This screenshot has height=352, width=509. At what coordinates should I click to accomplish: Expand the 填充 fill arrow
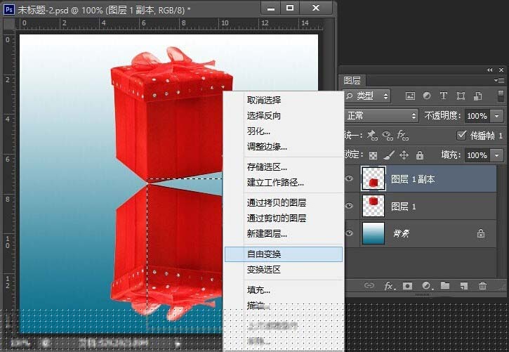(496, 155)
